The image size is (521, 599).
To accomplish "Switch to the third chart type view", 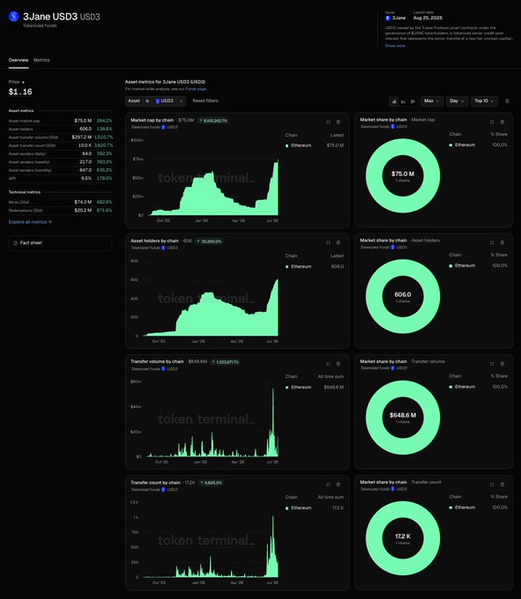I will coord(413,101).
